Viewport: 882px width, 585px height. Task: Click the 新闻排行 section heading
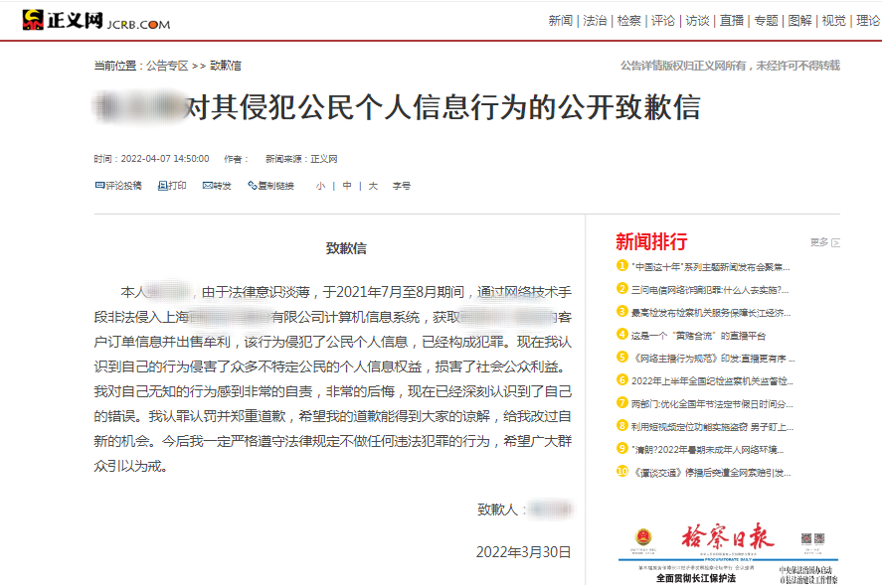tap(651, 241)
